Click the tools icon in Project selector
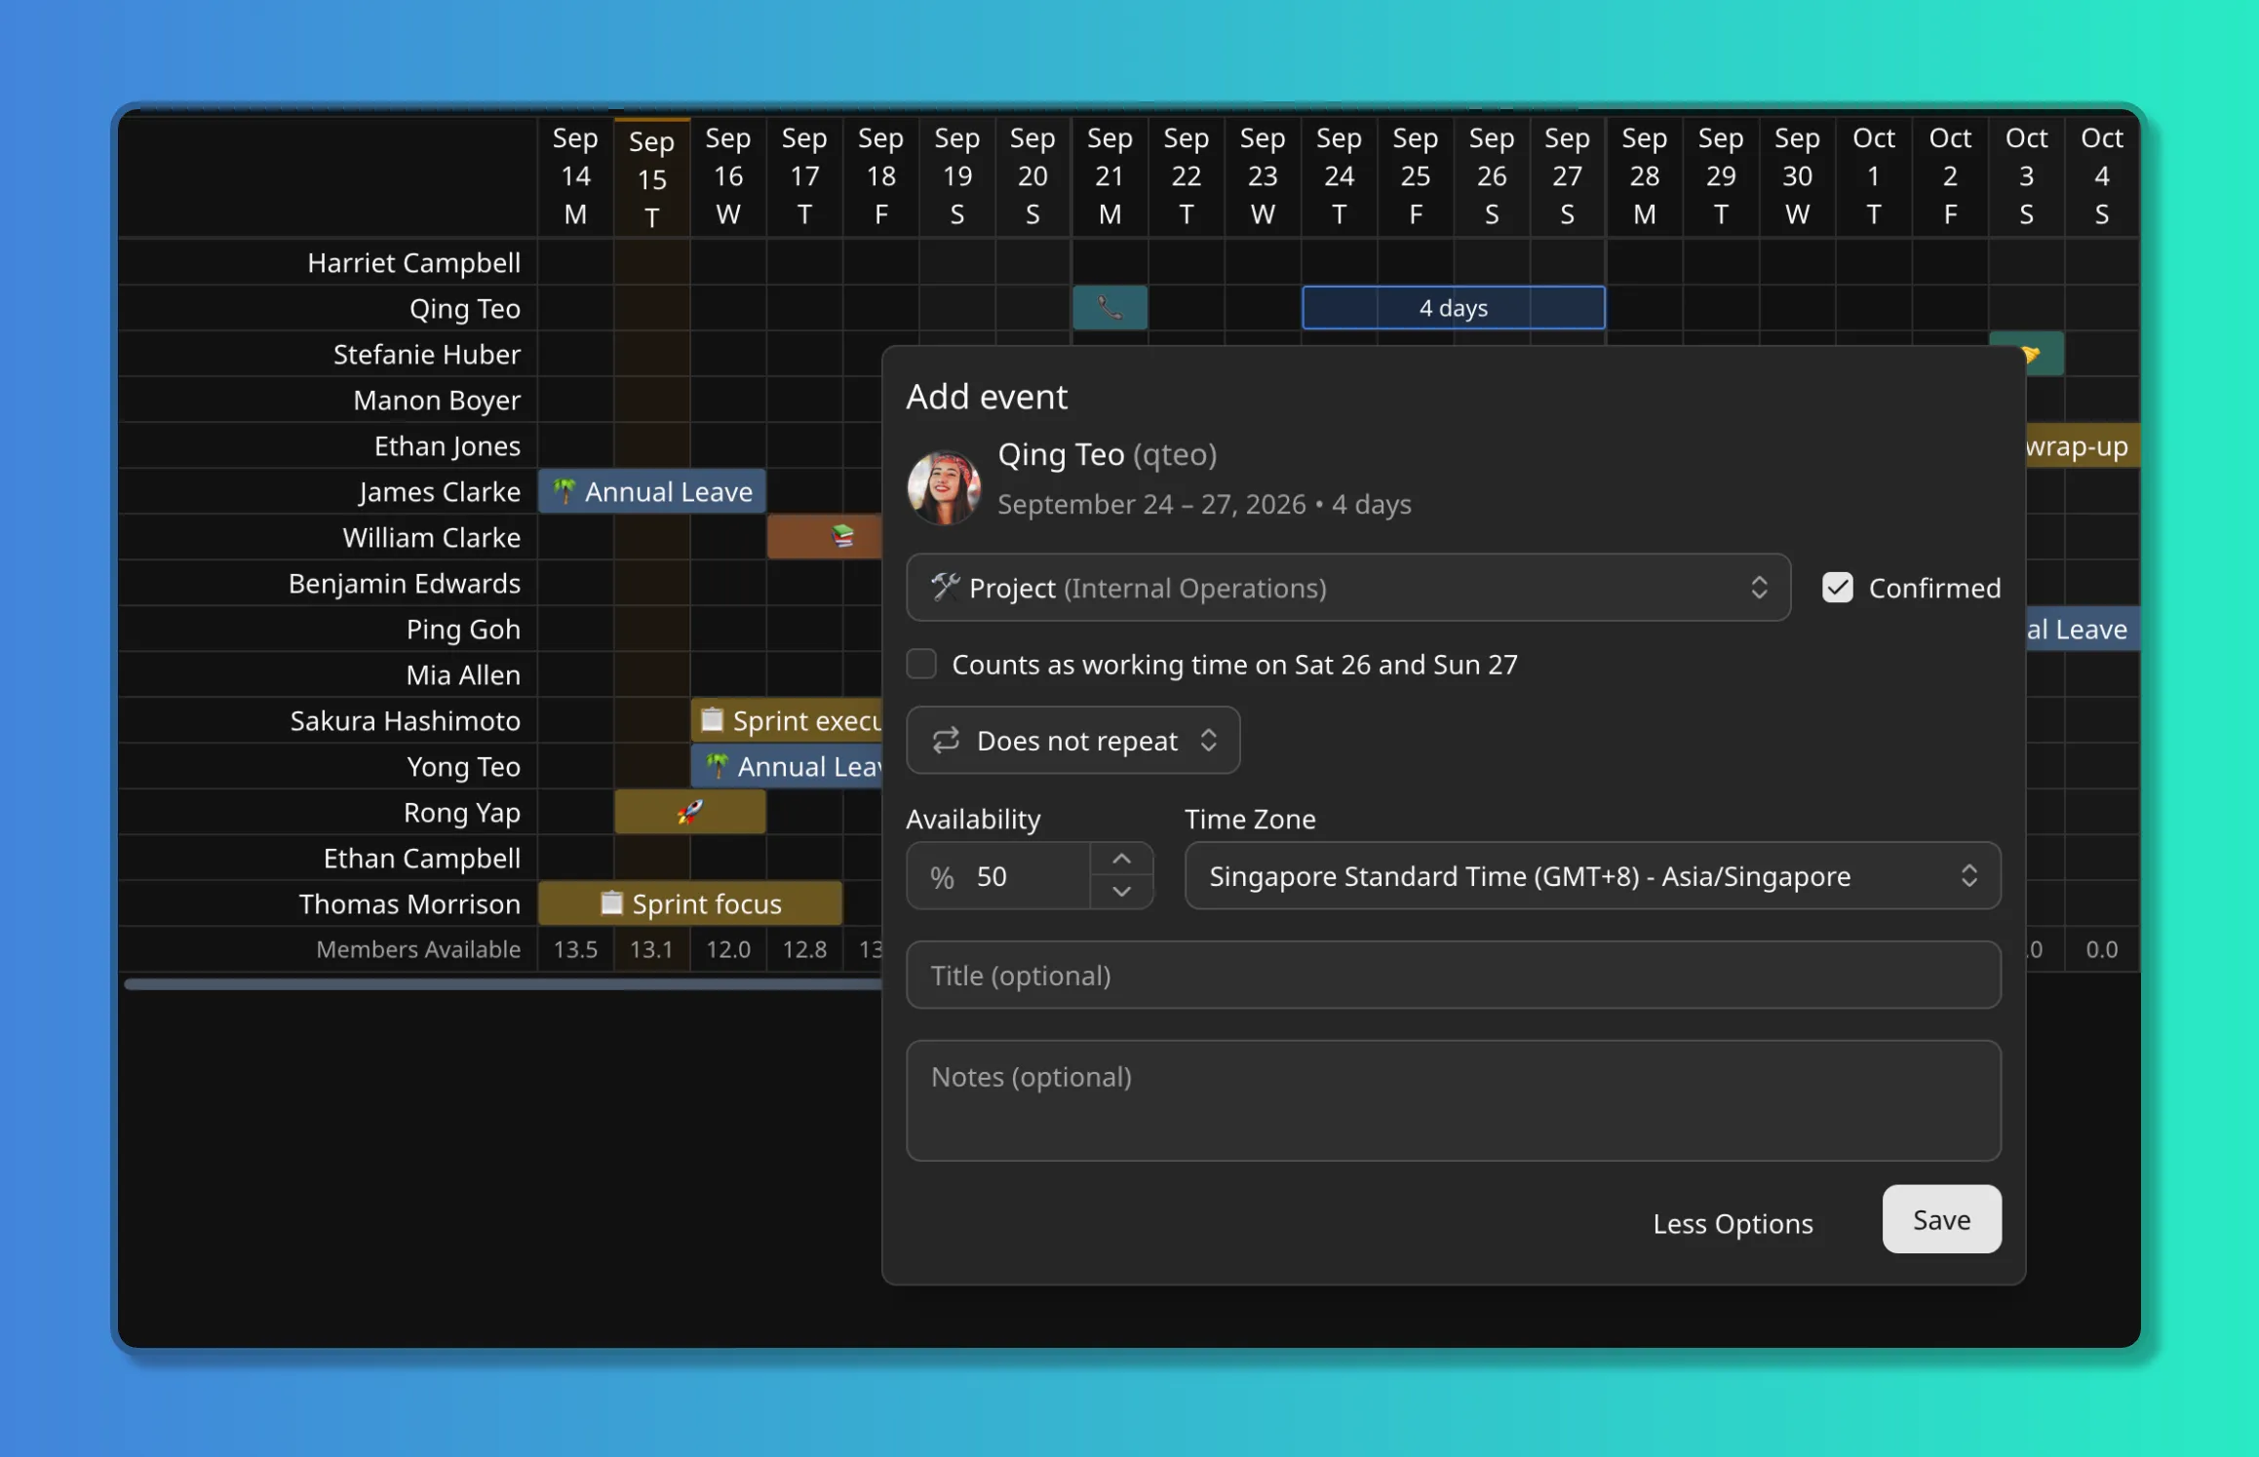Viewport: 2259px width, 1457px height. pyautogui.click(x=945, y=587)
